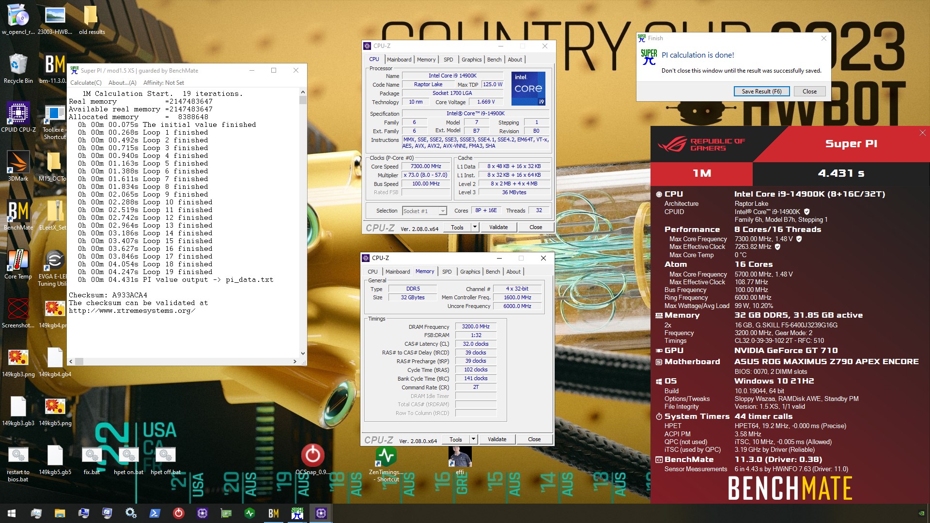The width and height of the screenshot is (930, 523).
Task: Click Close button in lower CPU-Z window
Action: [534, 439]
